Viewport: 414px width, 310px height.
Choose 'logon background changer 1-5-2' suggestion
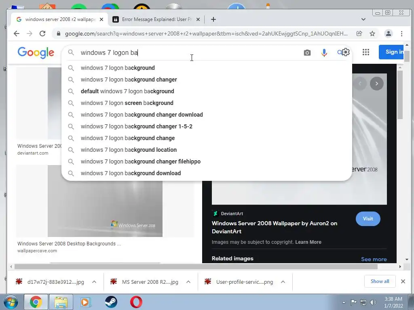[x=207, y=126]
